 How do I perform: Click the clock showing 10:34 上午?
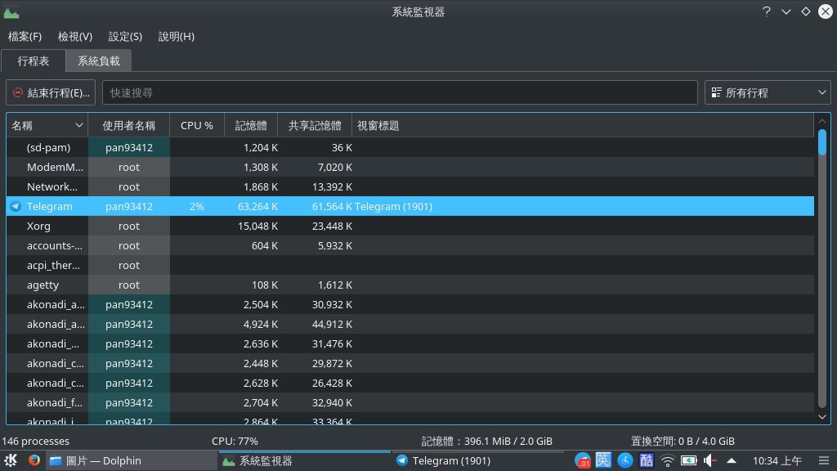(x=777, y=460)
